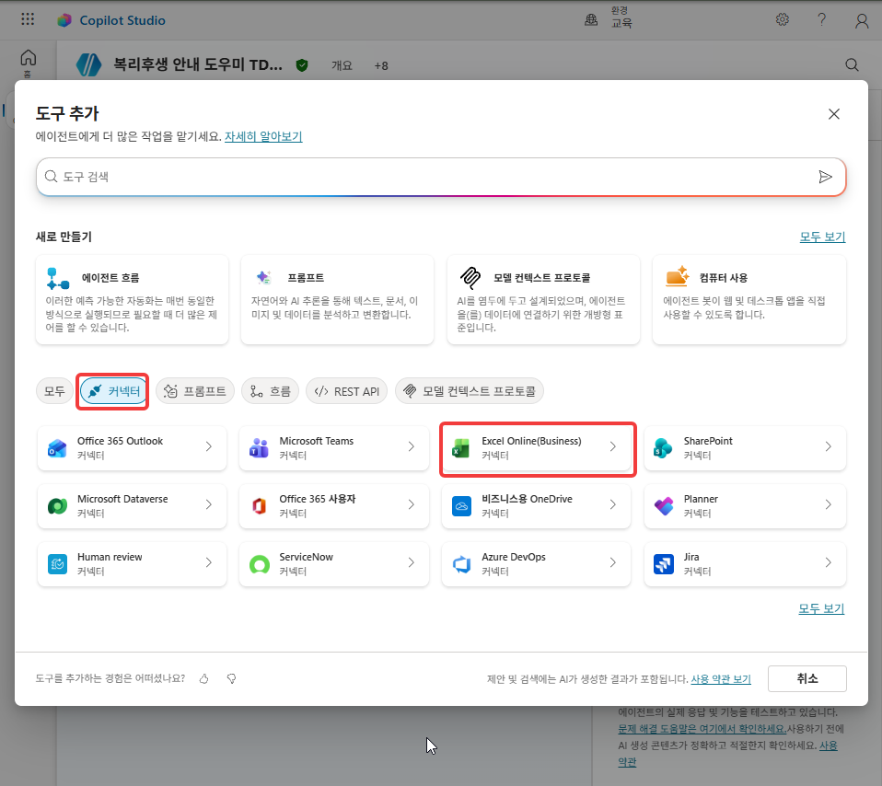Click the Azure DevOps icon

[x=462, y=564]
